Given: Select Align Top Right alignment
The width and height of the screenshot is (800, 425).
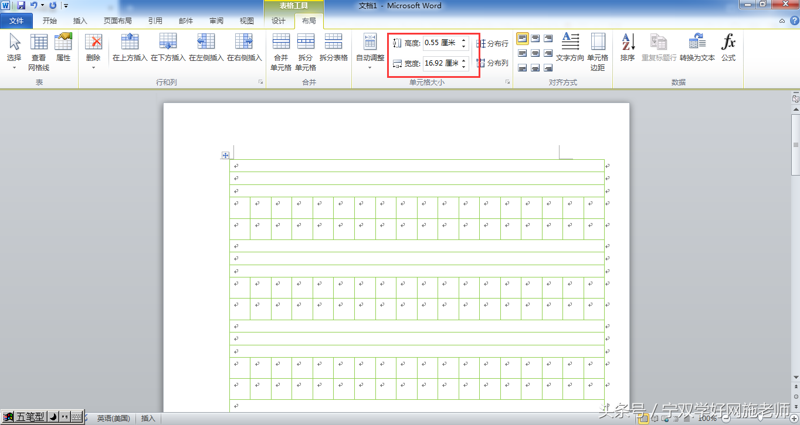Looking at the screenshot, I should (548, 39).
